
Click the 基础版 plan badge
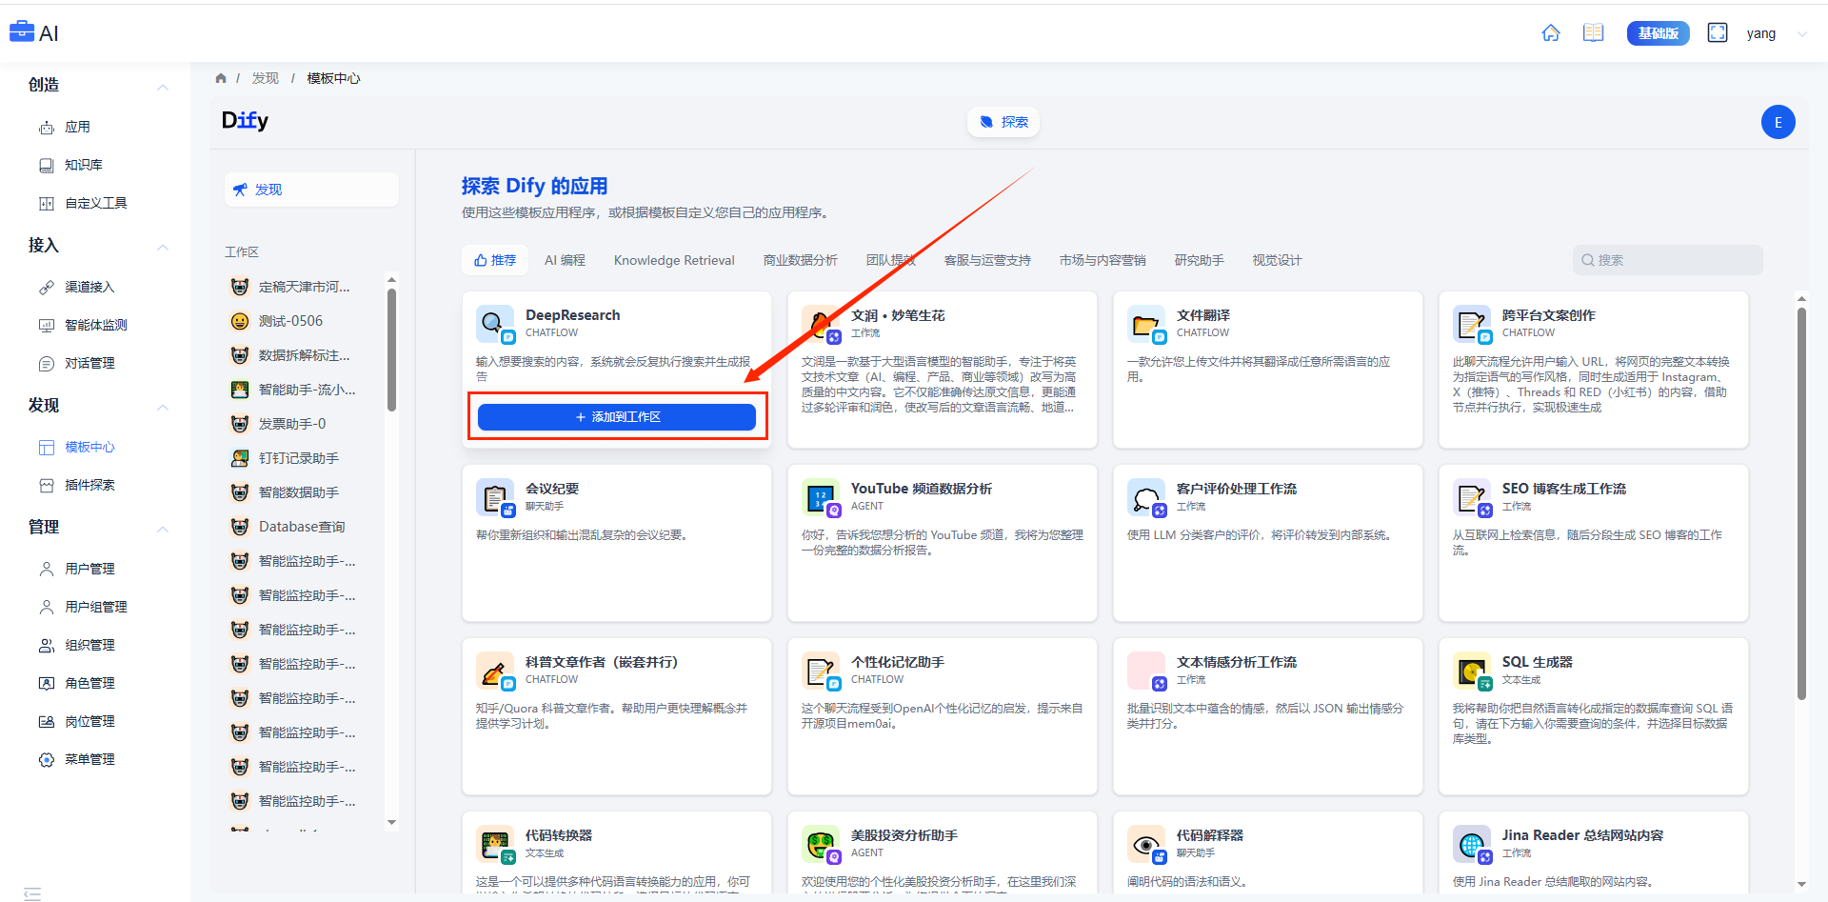click(1659, 33)
